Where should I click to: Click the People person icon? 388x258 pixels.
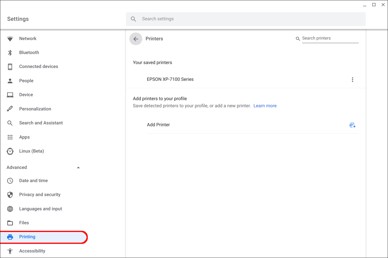click(x=10, y=81)
